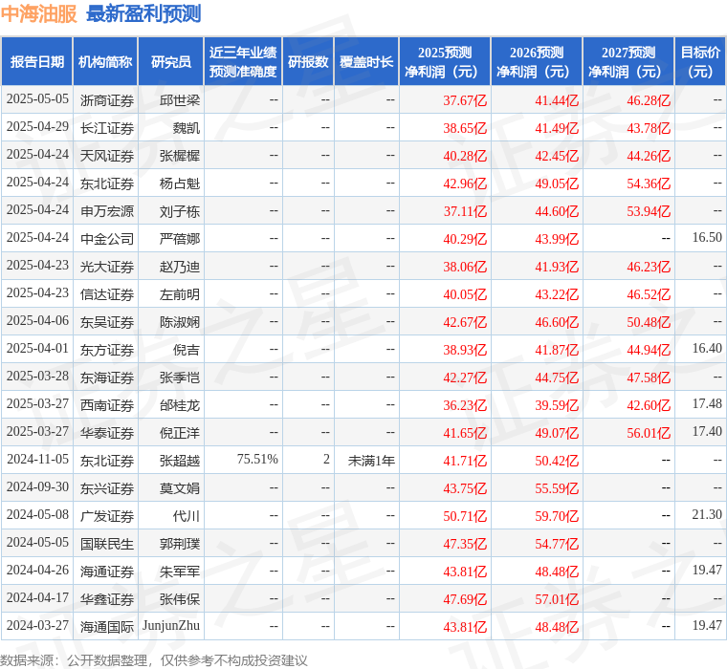Click the 研报数 column header
Image resolution: width=727 pixels, height=669 pixels.
click(x=308, y=61)
